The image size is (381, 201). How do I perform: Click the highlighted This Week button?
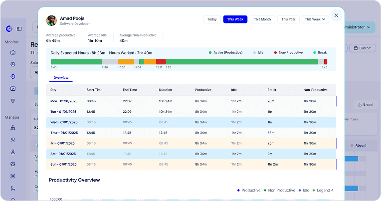click(235, 19)
